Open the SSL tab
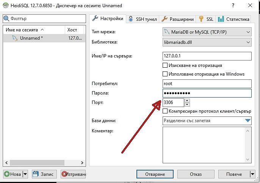260x183 pixels. [206, 19]
